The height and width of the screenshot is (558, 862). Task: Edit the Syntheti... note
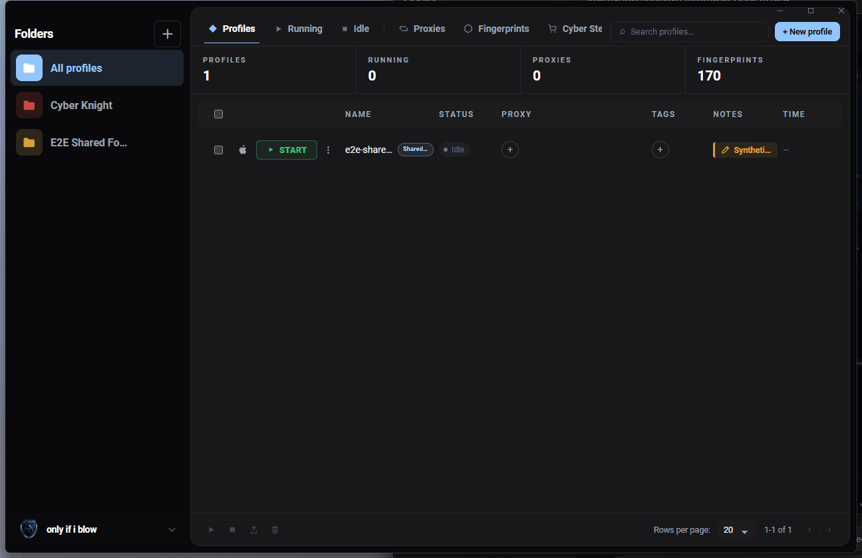click(746, 150)
